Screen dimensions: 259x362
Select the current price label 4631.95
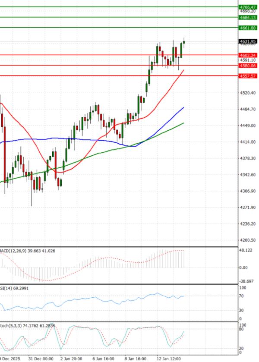(x=248, y=41)
